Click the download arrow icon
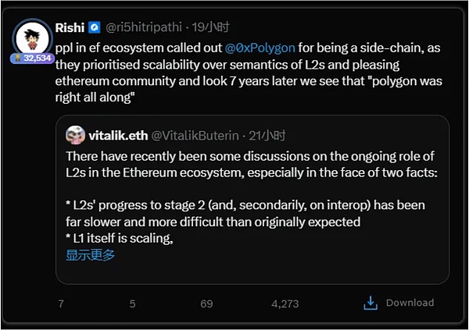This screenshot has width=469, height=330. coord(371,303)
